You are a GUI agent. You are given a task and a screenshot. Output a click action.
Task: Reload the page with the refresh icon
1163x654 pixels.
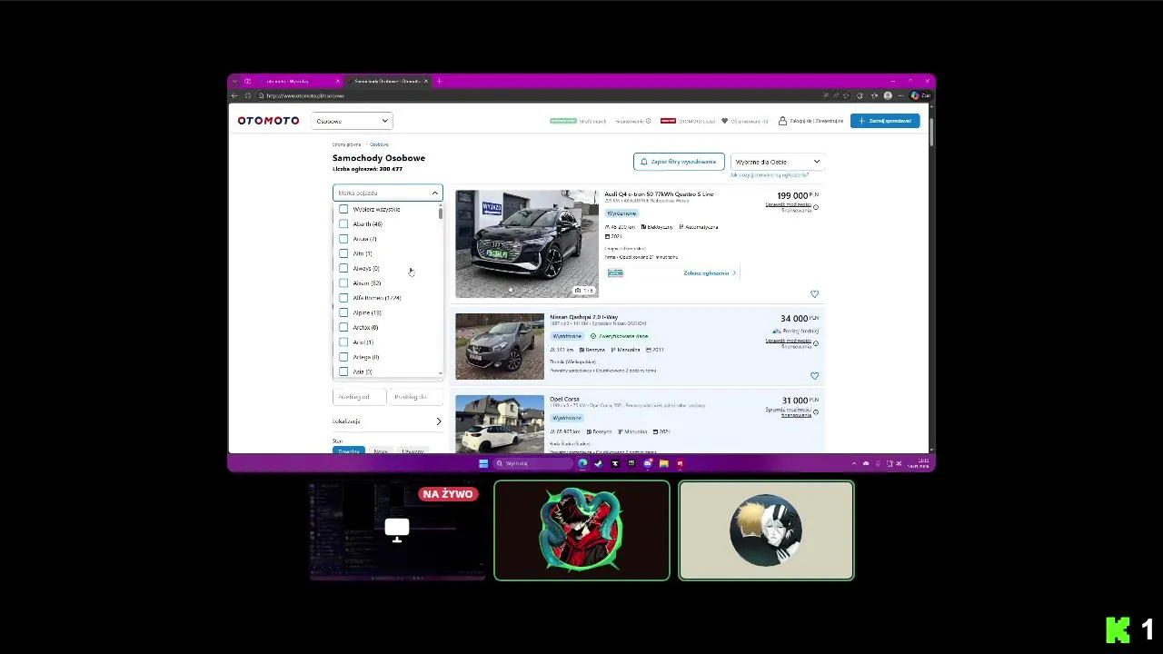(248, 95)
